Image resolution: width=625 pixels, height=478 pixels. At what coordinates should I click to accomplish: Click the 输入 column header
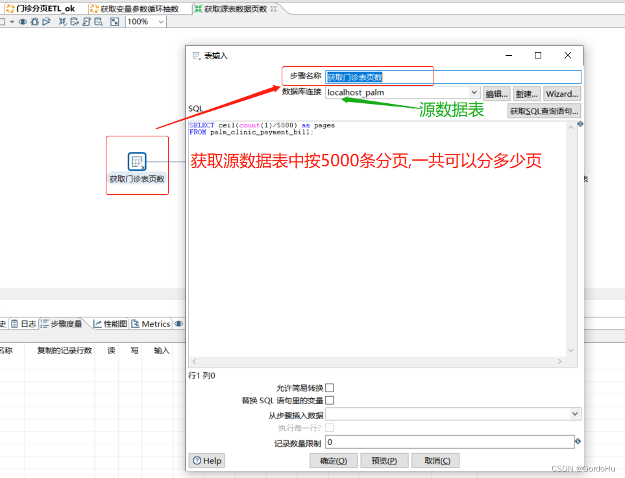pos(162,351)
